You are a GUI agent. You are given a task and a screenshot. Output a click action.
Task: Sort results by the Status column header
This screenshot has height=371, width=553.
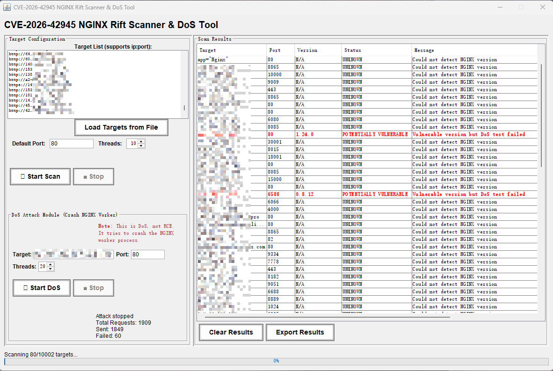376,50
